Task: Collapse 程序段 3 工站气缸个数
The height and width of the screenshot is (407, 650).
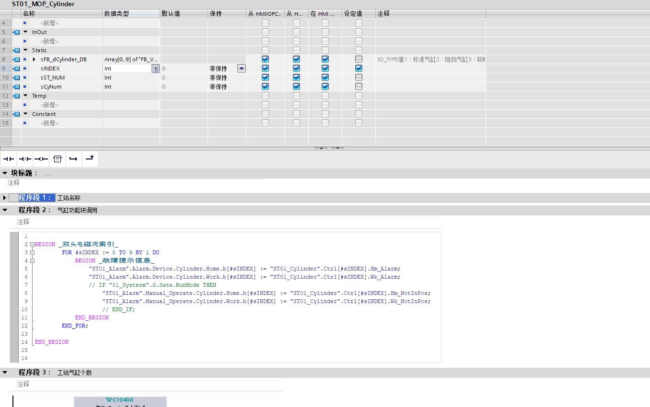Action: [5, 373]
